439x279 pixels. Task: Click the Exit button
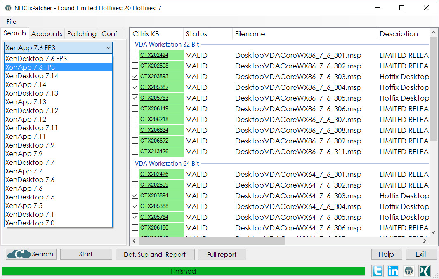(421, 254)
